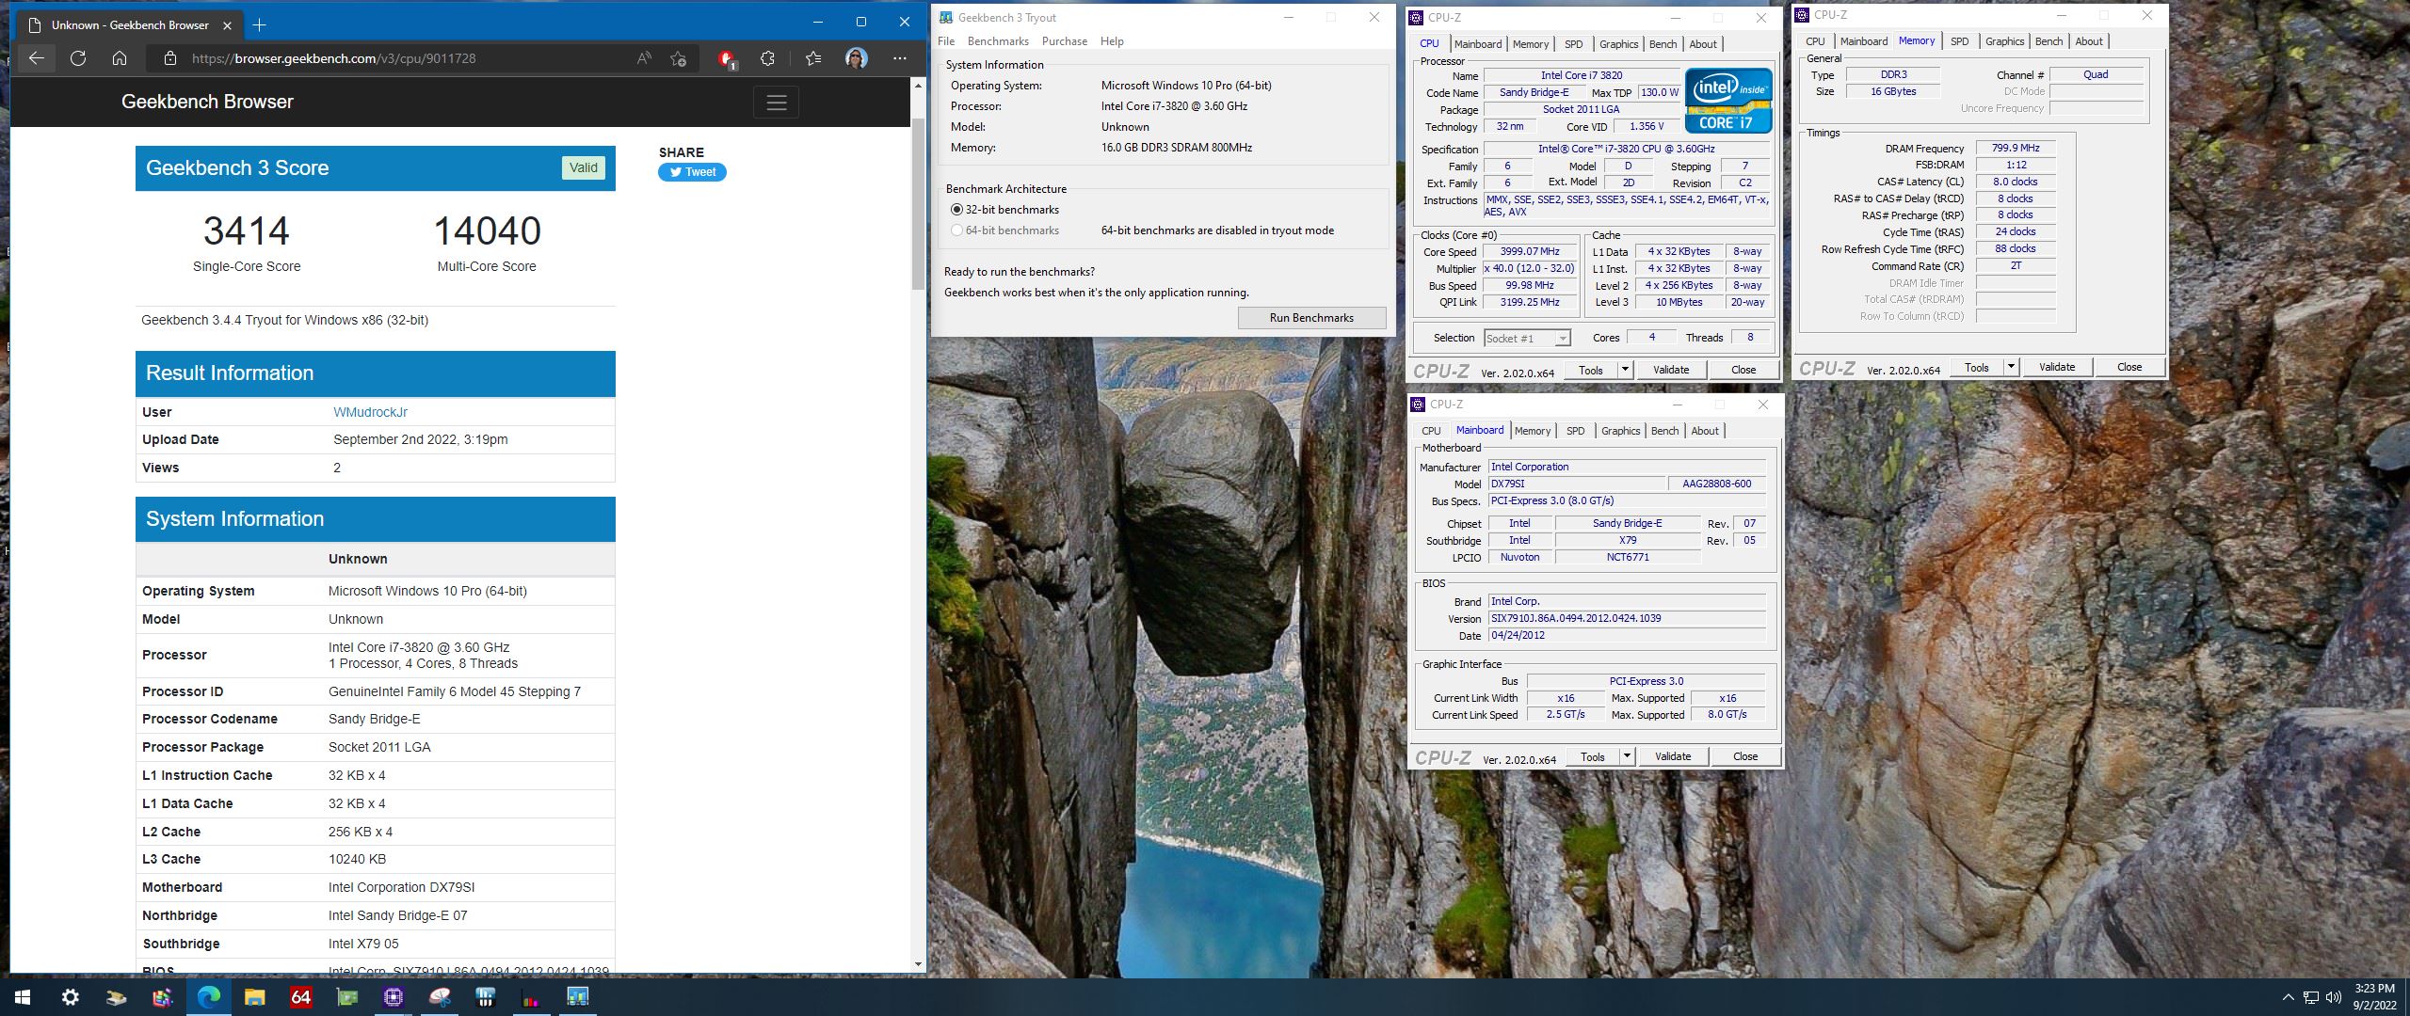Open the WMudrockJr user link
This screenshot has height=1016, width=2410.
click(x=370, y=412)
